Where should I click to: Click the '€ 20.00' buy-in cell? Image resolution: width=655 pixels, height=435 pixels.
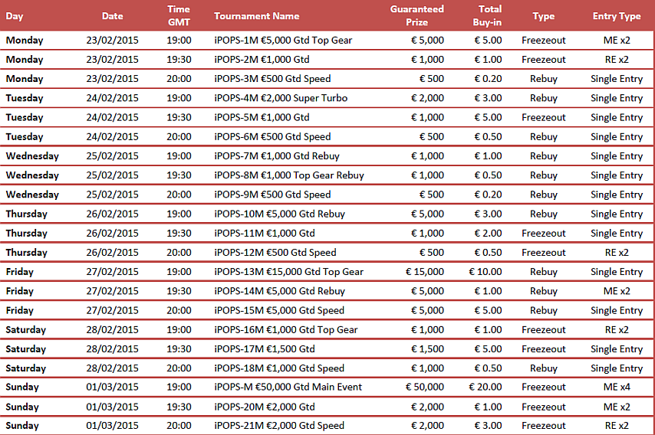click(x=485, y=387)
